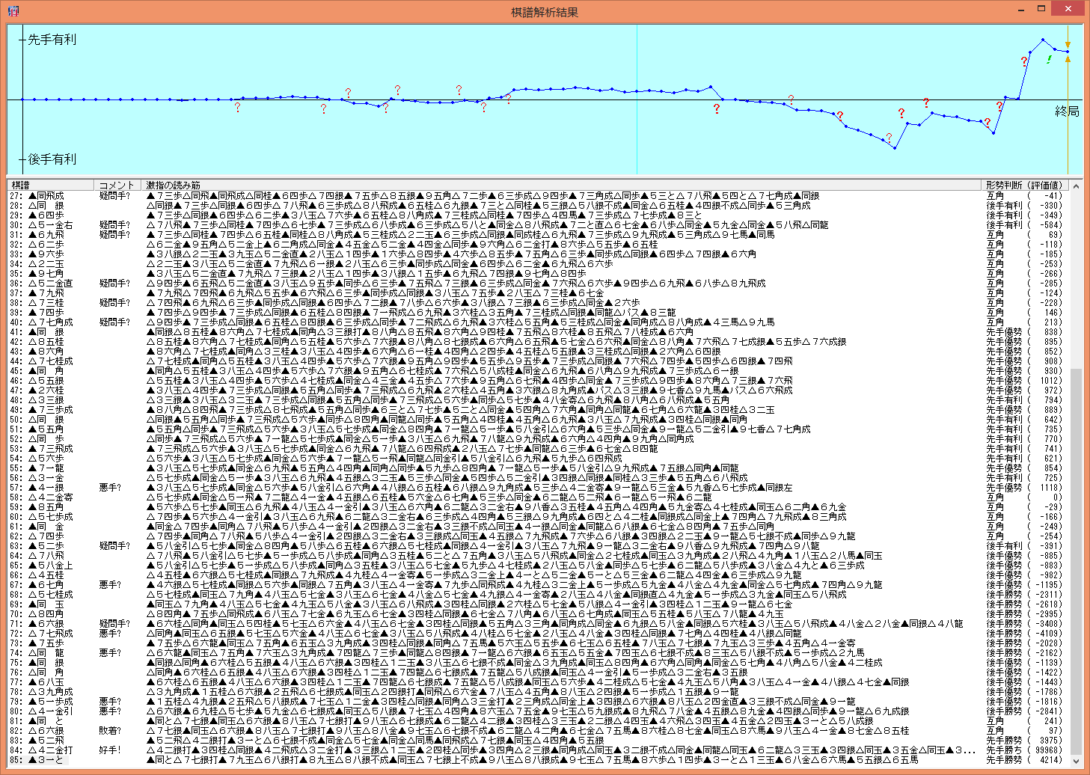Click the application icon in the title bar
This screenshot has height=775, width=1090.
[x=13, y=10]
